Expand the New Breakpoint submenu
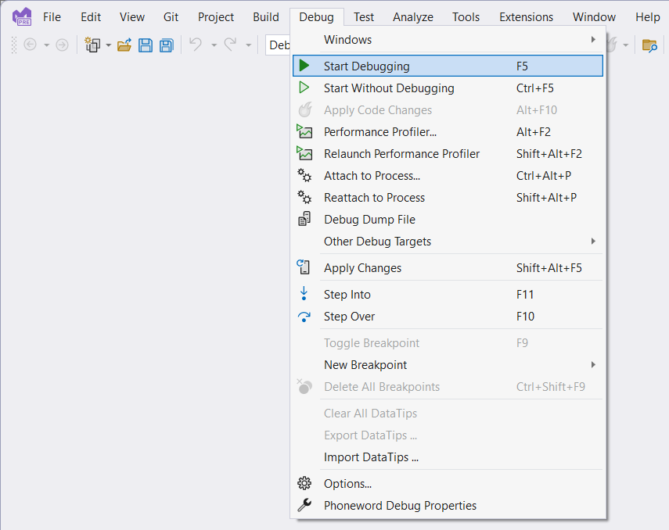Image resolution: width=669 pixels, height=530 pixels. click(x=592, y=365)
